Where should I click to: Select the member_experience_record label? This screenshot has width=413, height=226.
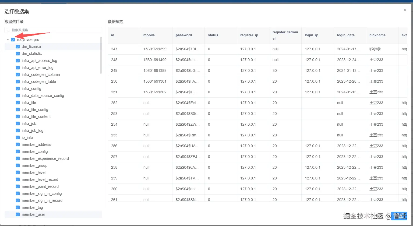pos(45,158)
